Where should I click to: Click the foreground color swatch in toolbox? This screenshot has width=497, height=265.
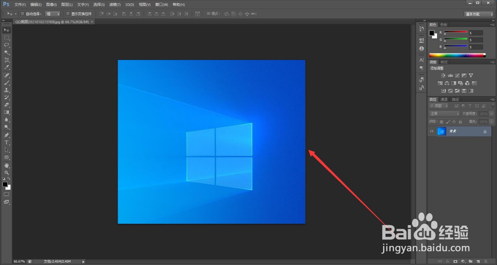(x=5, y=184)
